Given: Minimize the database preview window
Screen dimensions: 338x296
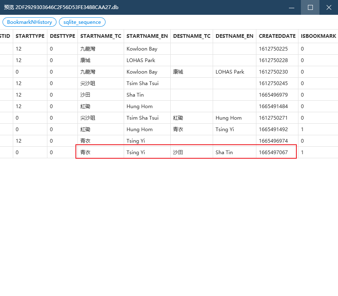Looking at the screenshot, I should (x=291, y=7).
